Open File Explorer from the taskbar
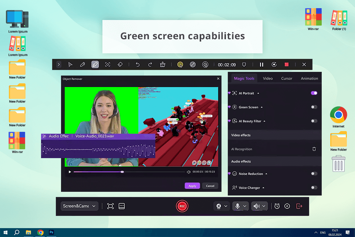Screen dimensions: 355x237 coord(28,233)
